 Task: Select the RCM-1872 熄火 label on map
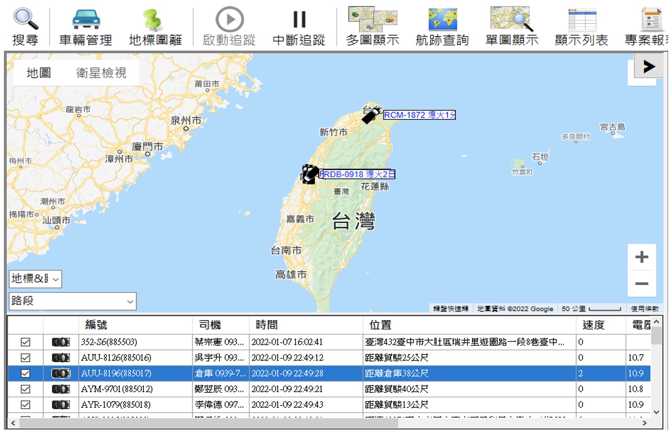click(419, 115)
